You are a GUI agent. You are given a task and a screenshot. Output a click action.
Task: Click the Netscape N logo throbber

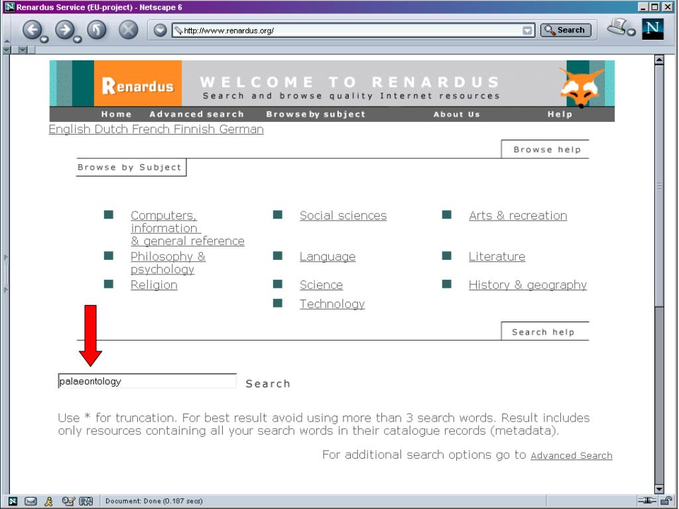pyautogui.click(x=652, y=29)
